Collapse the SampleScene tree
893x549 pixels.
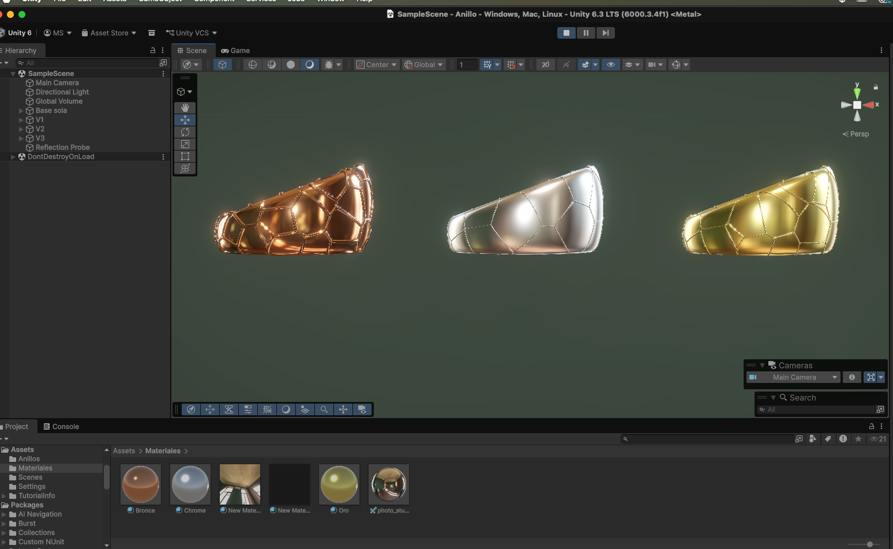(13, 74)
